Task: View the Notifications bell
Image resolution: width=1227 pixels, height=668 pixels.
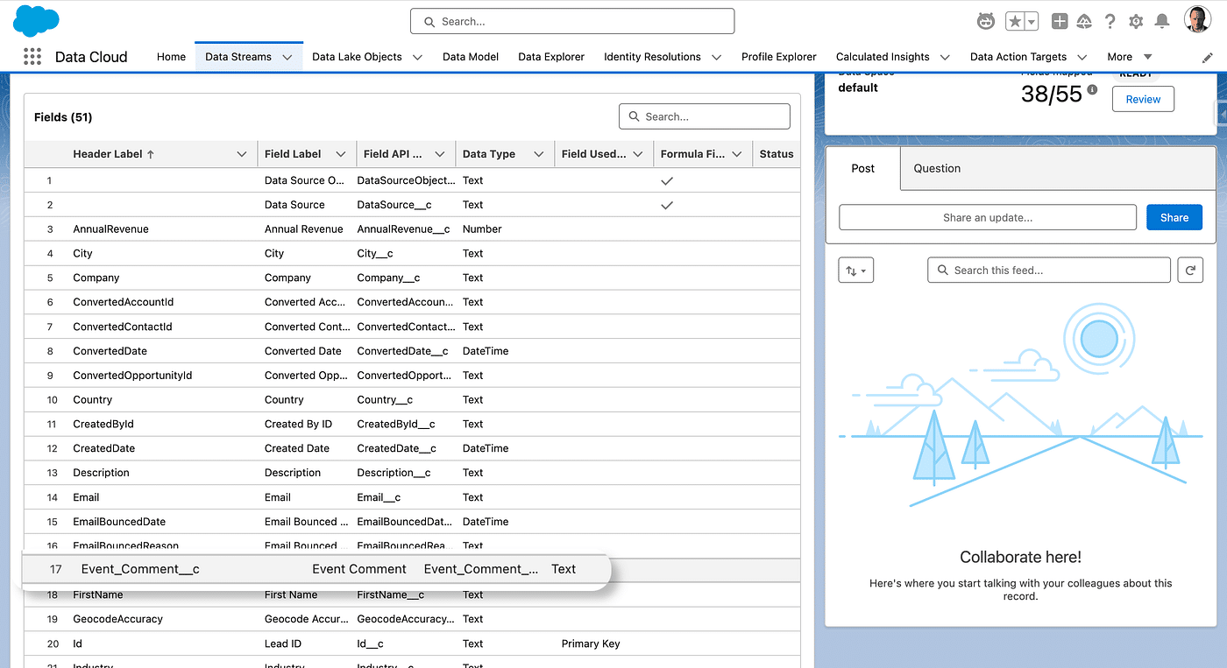Action: point(1162,22)
